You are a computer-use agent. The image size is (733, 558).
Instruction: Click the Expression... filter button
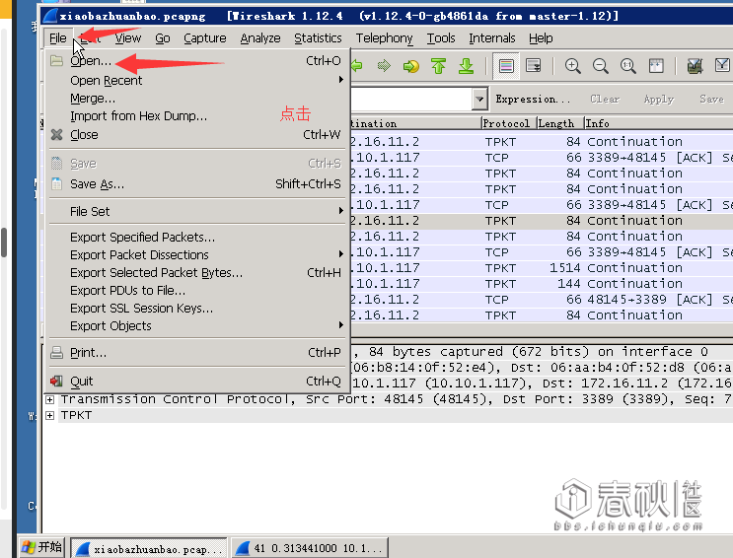point(533,99)
